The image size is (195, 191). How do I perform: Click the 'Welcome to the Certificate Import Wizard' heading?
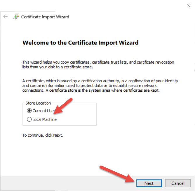click(x=80, y=43)
